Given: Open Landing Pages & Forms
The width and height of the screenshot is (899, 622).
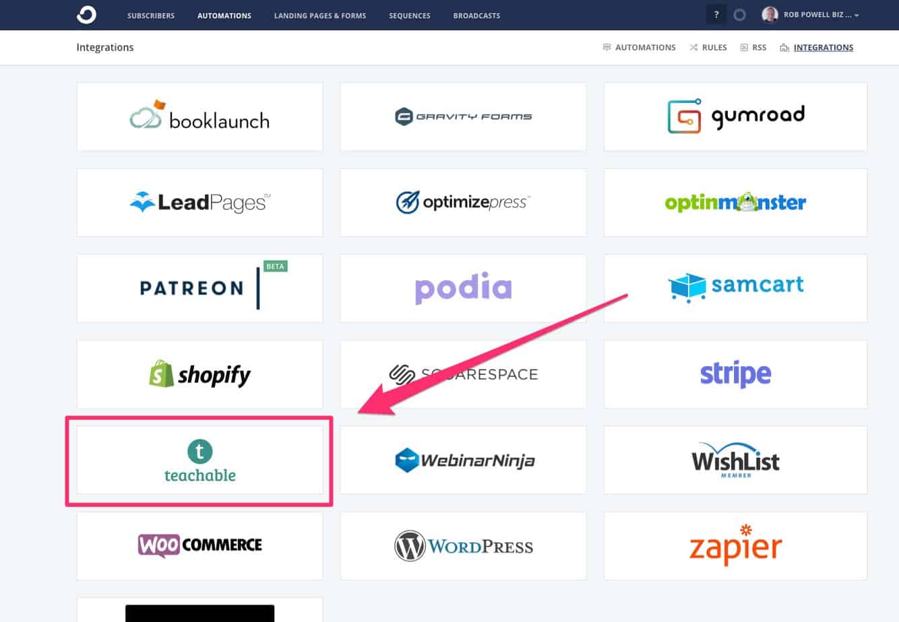Looking at the screenshot, I should click(320, 15).
